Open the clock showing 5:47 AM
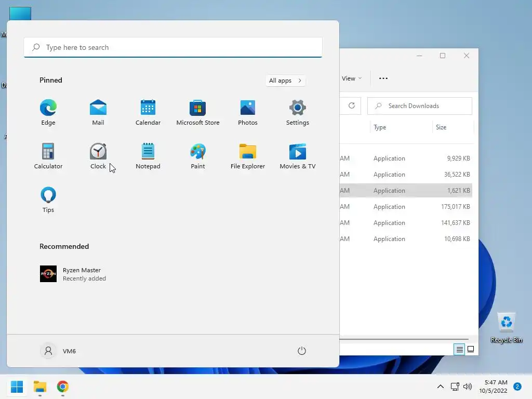Screen dimensions: 532x399 [494, 387]
